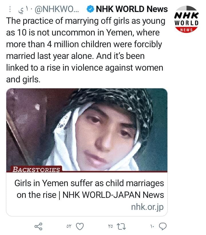The image size is (206, 235).
Task: Click the tweet timestamp next to handle
Action: [23, 9]
